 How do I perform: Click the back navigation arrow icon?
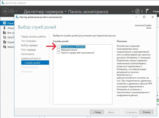point(6,11)
